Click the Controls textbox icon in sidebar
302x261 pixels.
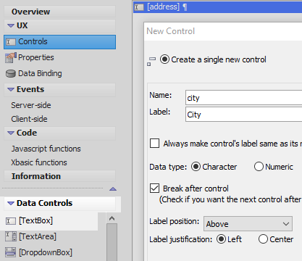tap(11, 42)
